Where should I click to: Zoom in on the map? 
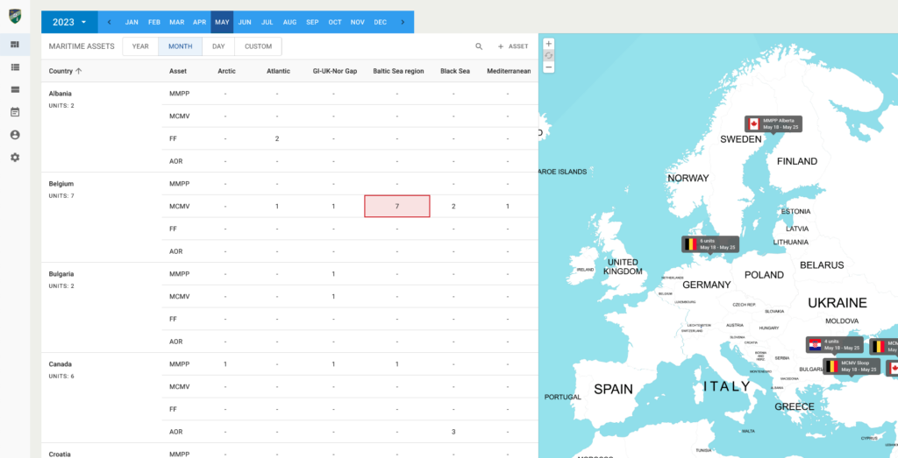(x=549, y=44)
